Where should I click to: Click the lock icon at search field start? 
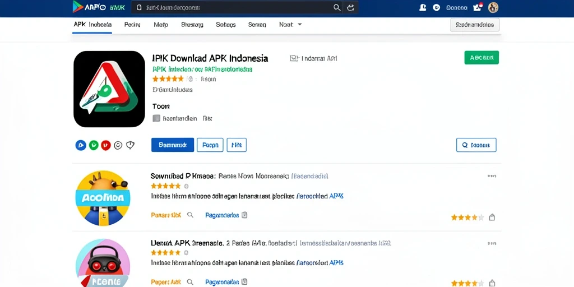point(139,7)
